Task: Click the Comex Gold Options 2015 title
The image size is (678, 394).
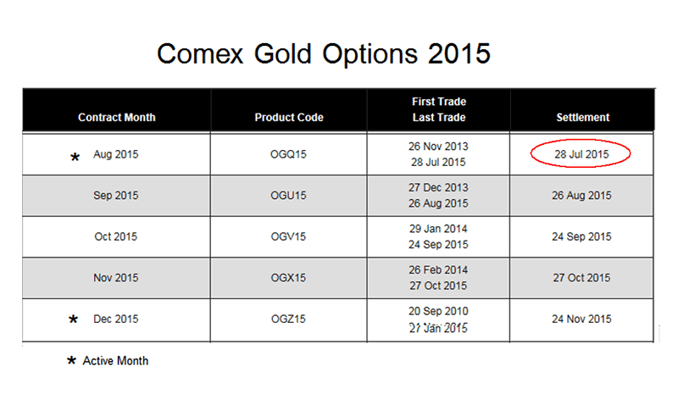Action: pos(324,53)
